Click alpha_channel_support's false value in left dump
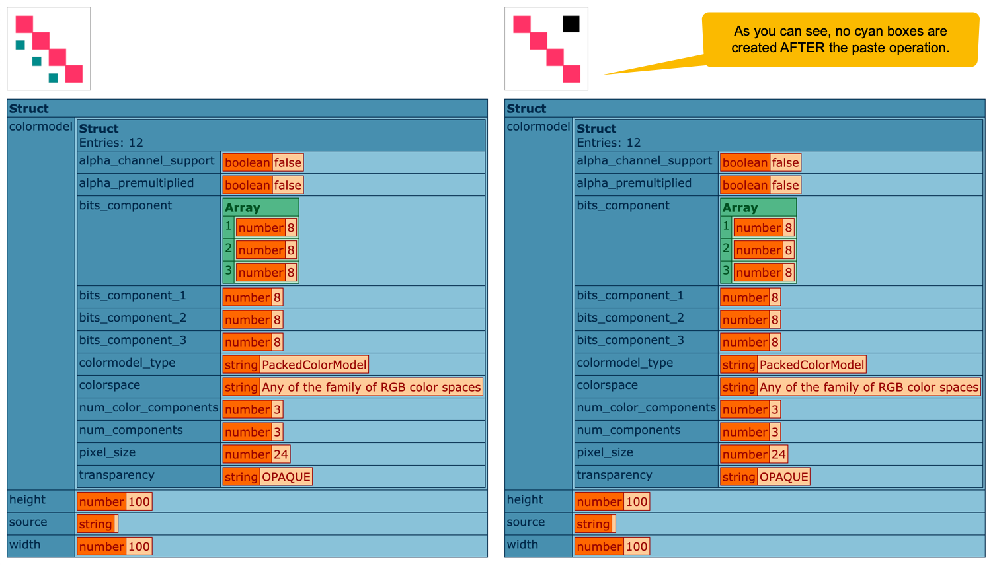Screen dimensions: 993x566 288,162
